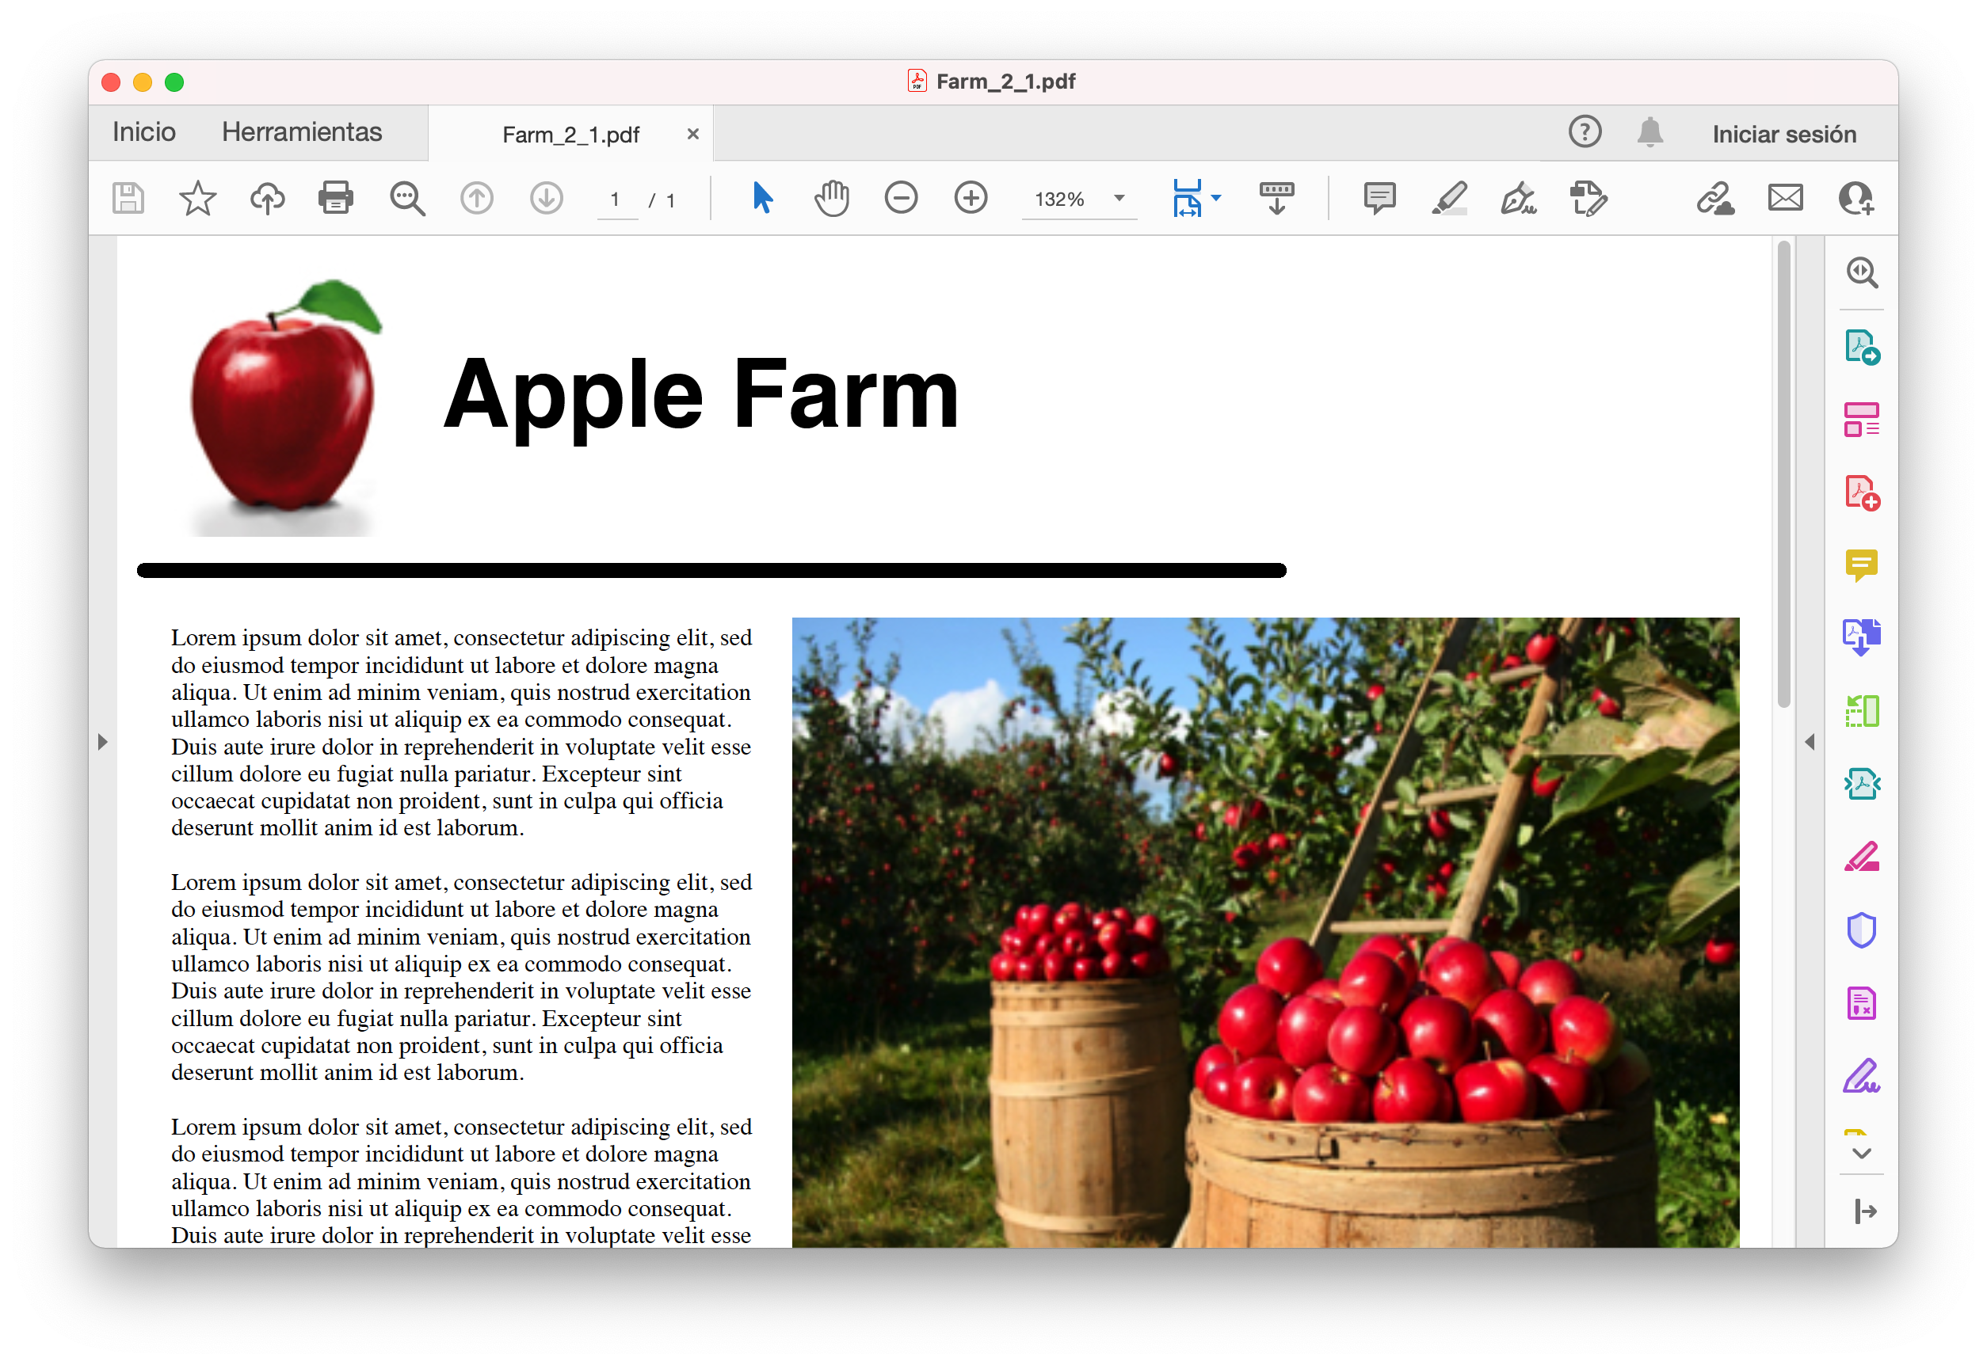Click Iniciar sesión to sign in
This screenshot has width=1987, height=1365.
(1784, 134)
